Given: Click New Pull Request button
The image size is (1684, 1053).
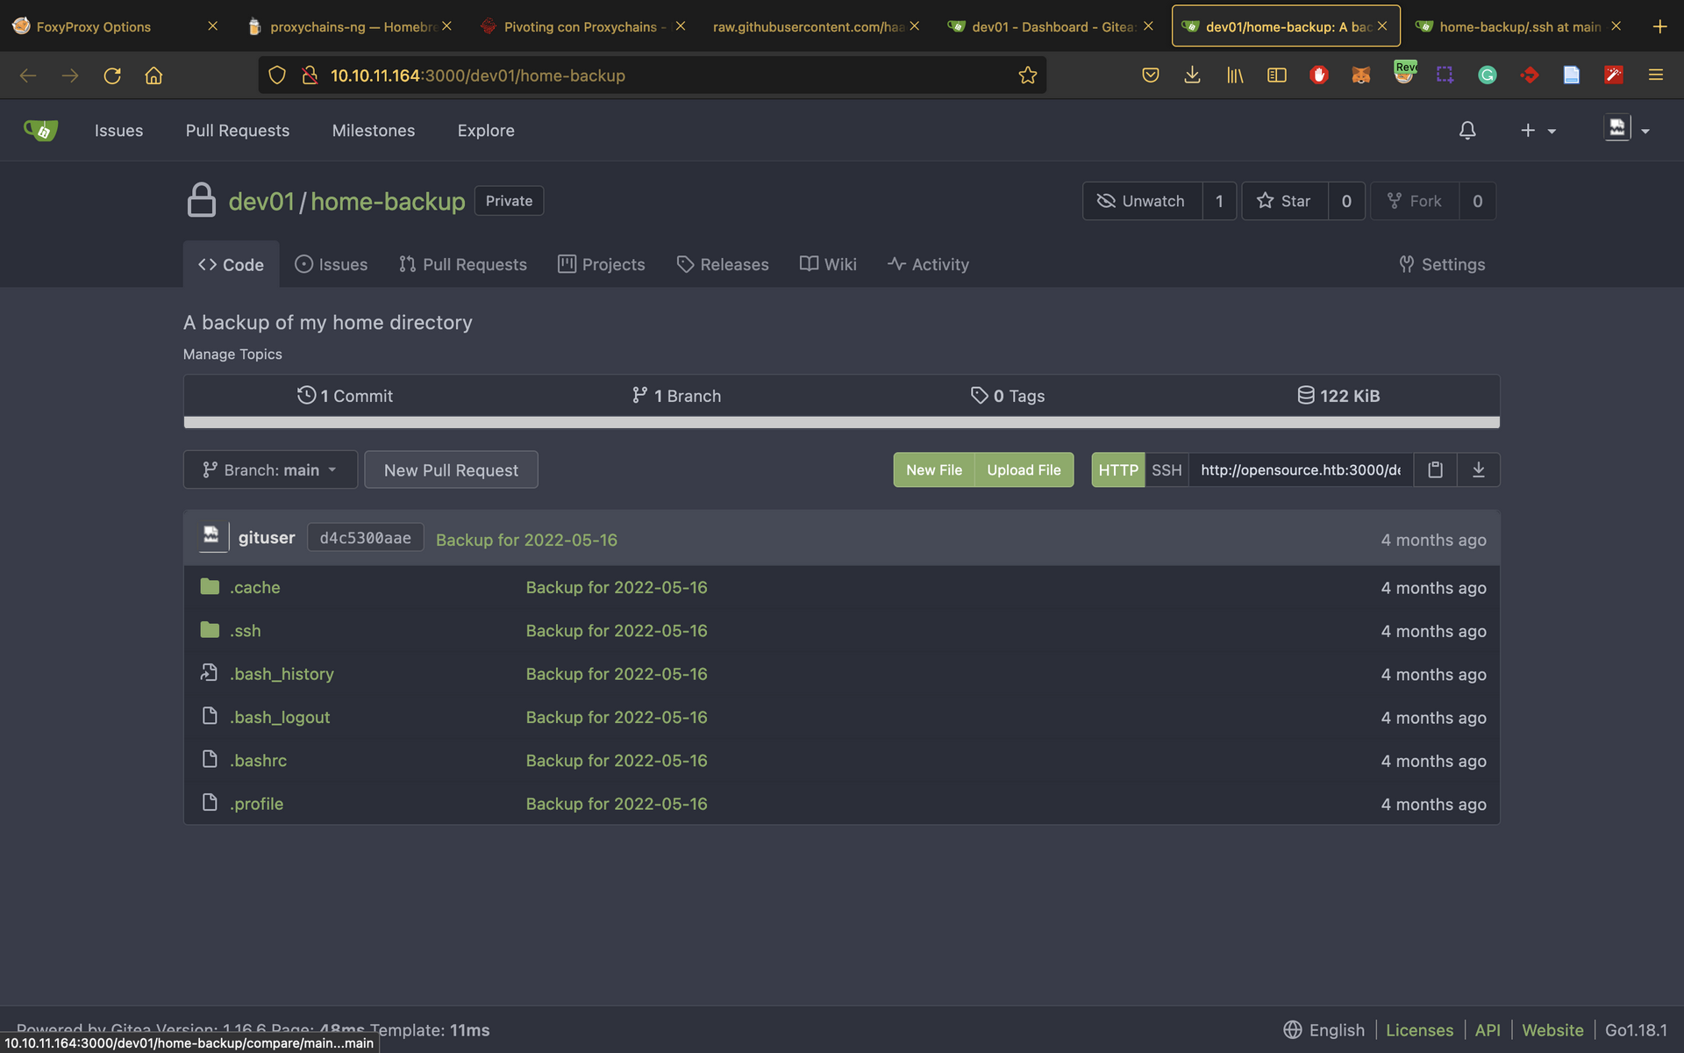Looking at the screenshot, I should tap(451, 469).
